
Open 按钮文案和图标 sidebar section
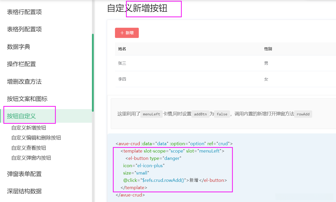point(27,99)
